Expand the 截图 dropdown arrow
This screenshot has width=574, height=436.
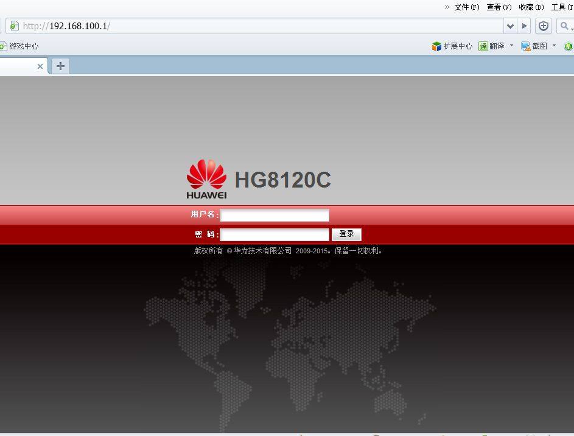[554, 46]
